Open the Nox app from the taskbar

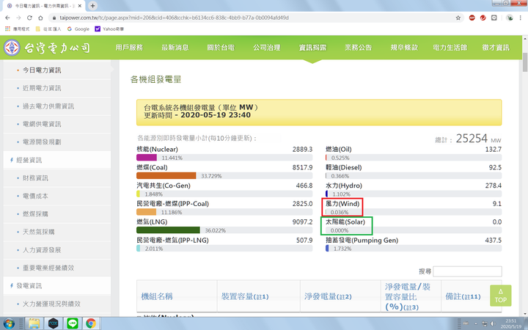[x=54, y=323]
